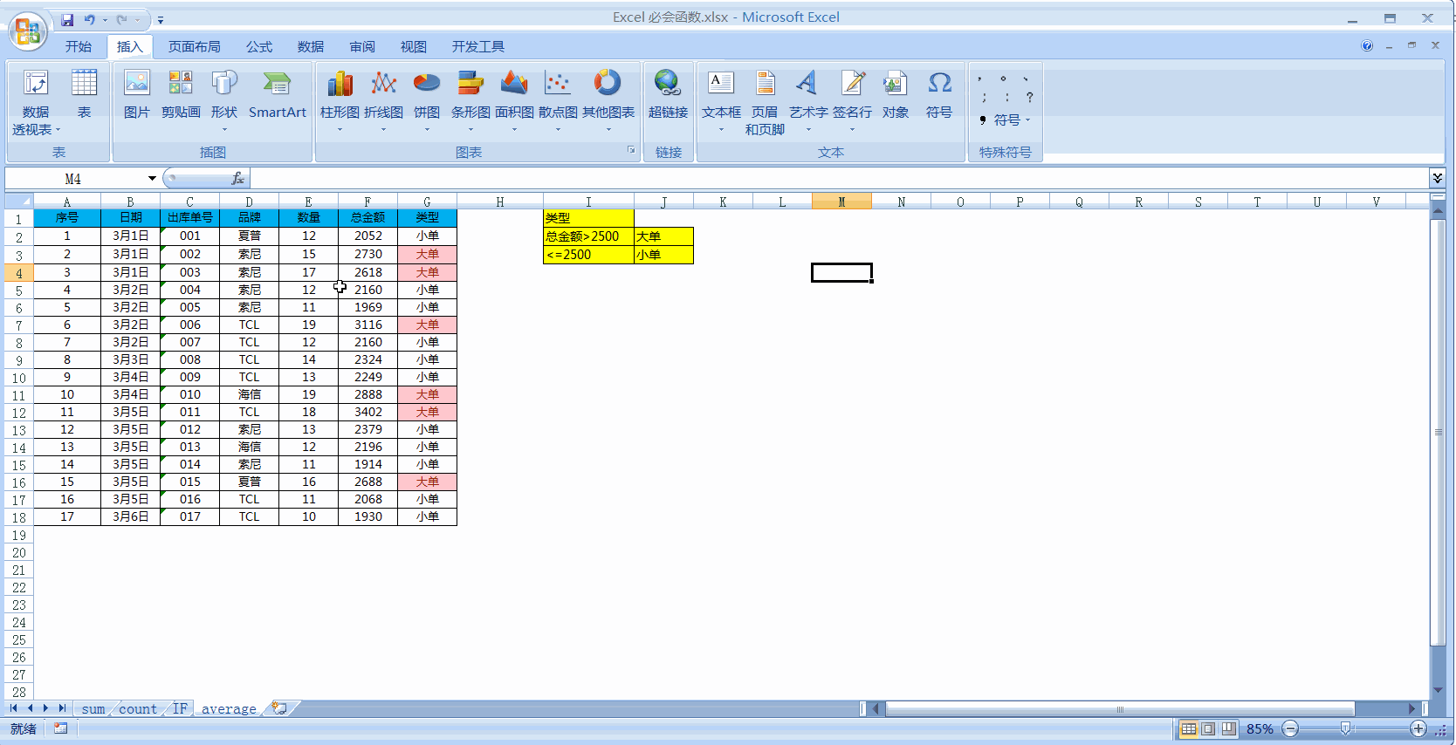Select the column M header
The width and height of the screenshot is (1456, 745).
point(841,202)
